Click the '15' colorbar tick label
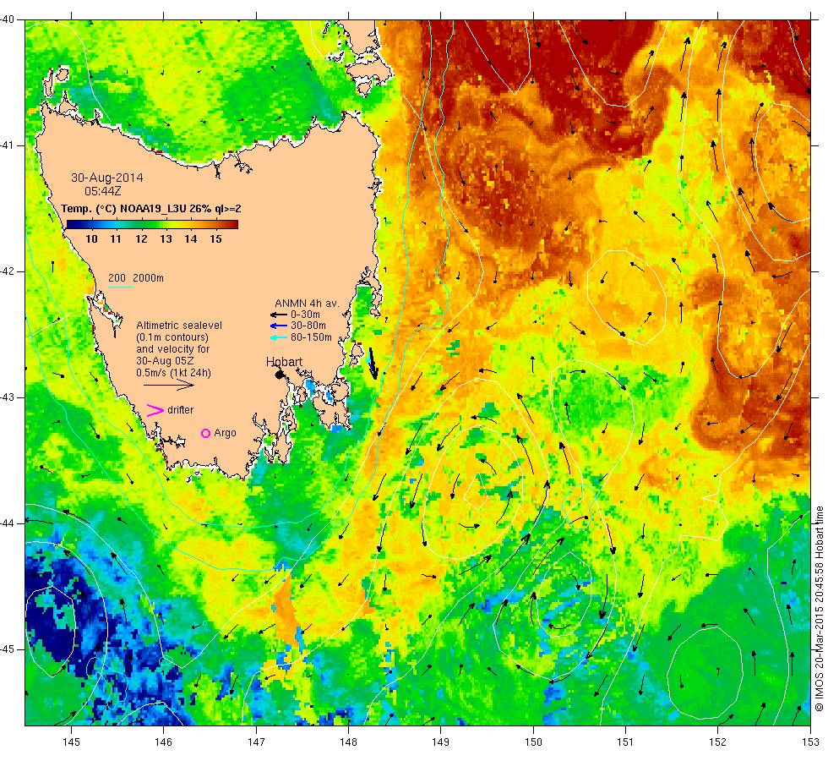The height and width of the screenshot is (761, 828). (215, 238)
